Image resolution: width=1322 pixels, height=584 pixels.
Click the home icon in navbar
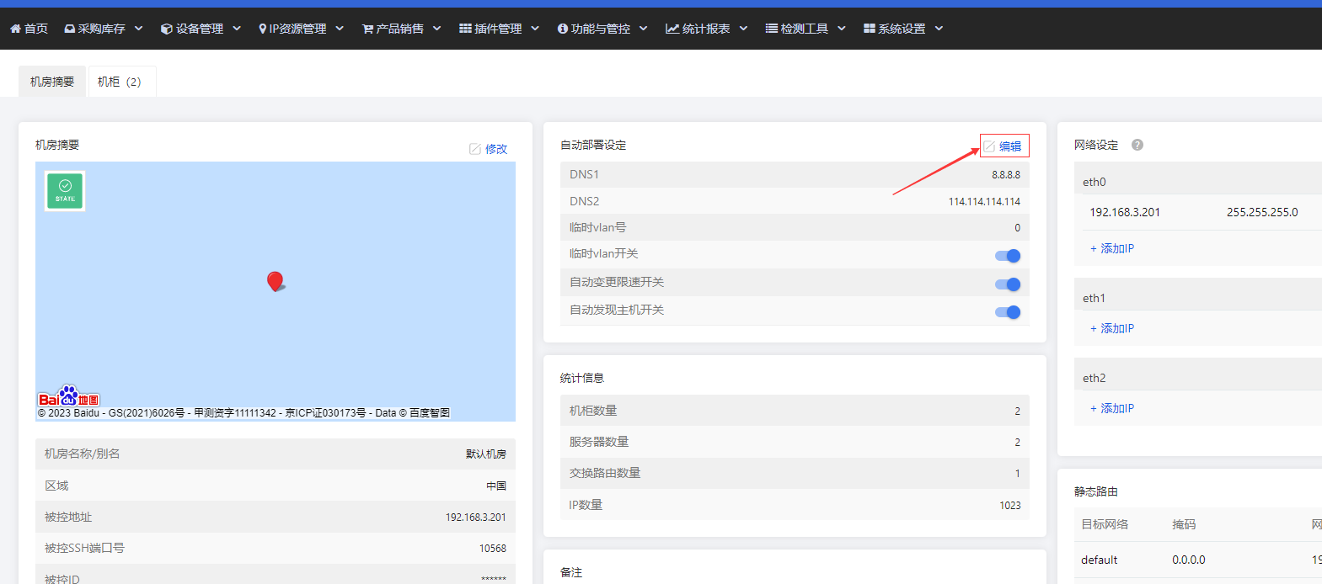[15, 29]
